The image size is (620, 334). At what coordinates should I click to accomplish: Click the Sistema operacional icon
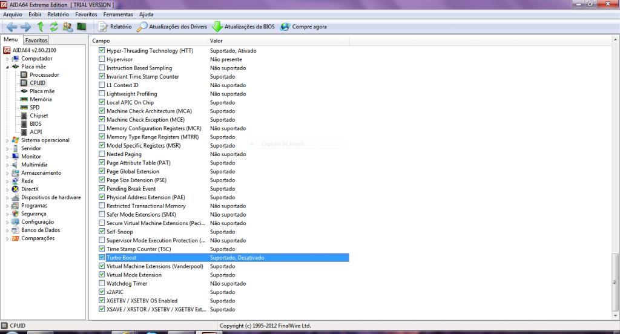coord(15,140)
